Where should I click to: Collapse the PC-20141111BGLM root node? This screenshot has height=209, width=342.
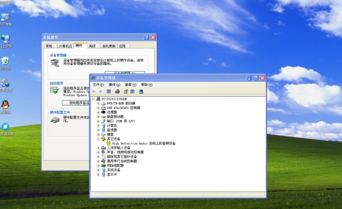click(93, 99)
